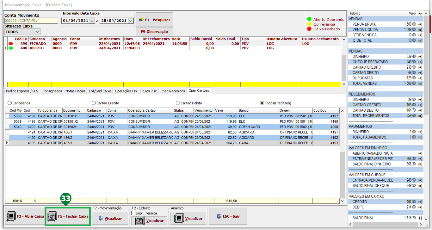Select the SALDO FINAL DINHEIRO row
The width and height of the screenshot is (432, 230).
click(386, 164)
